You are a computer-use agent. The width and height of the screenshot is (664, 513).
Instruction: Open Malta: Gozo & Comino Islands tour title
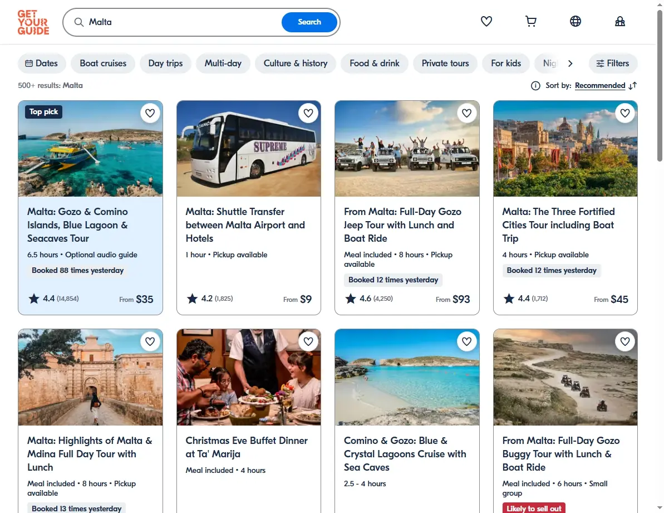coord(77,225)
